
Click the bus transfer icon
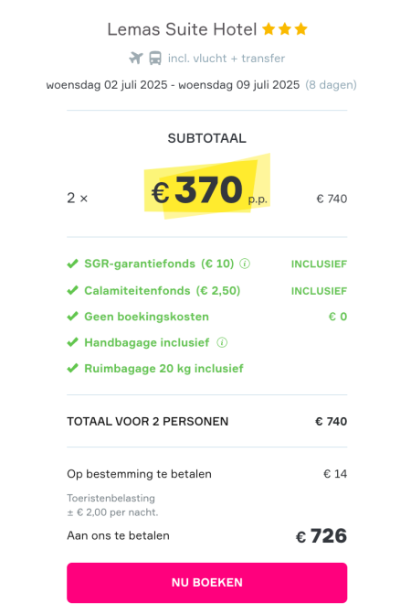155,59
